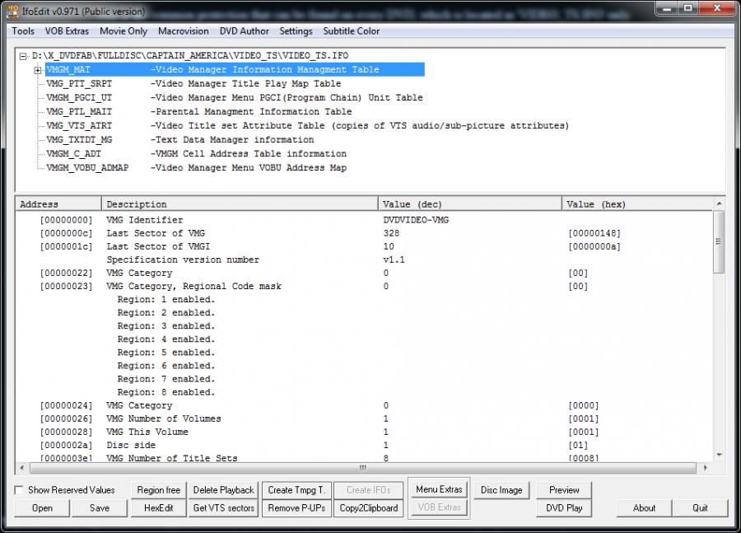
Task: Open the Tools menu
Action: pos(23,30)
